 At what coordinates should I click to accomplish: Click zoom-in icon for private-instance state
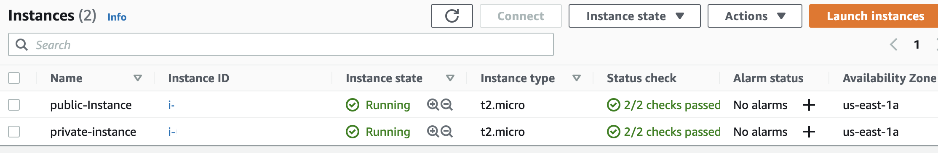(x=433, y=131)
